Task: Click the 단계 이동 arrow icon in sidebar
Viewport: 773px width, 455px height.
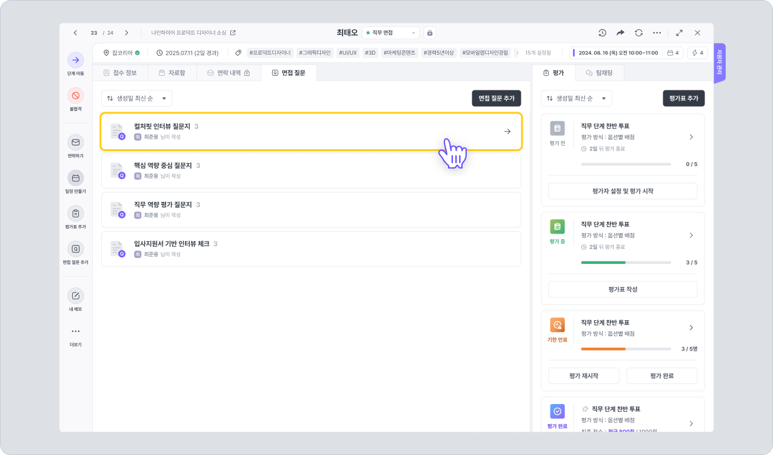Action: [x=75, y=60]
